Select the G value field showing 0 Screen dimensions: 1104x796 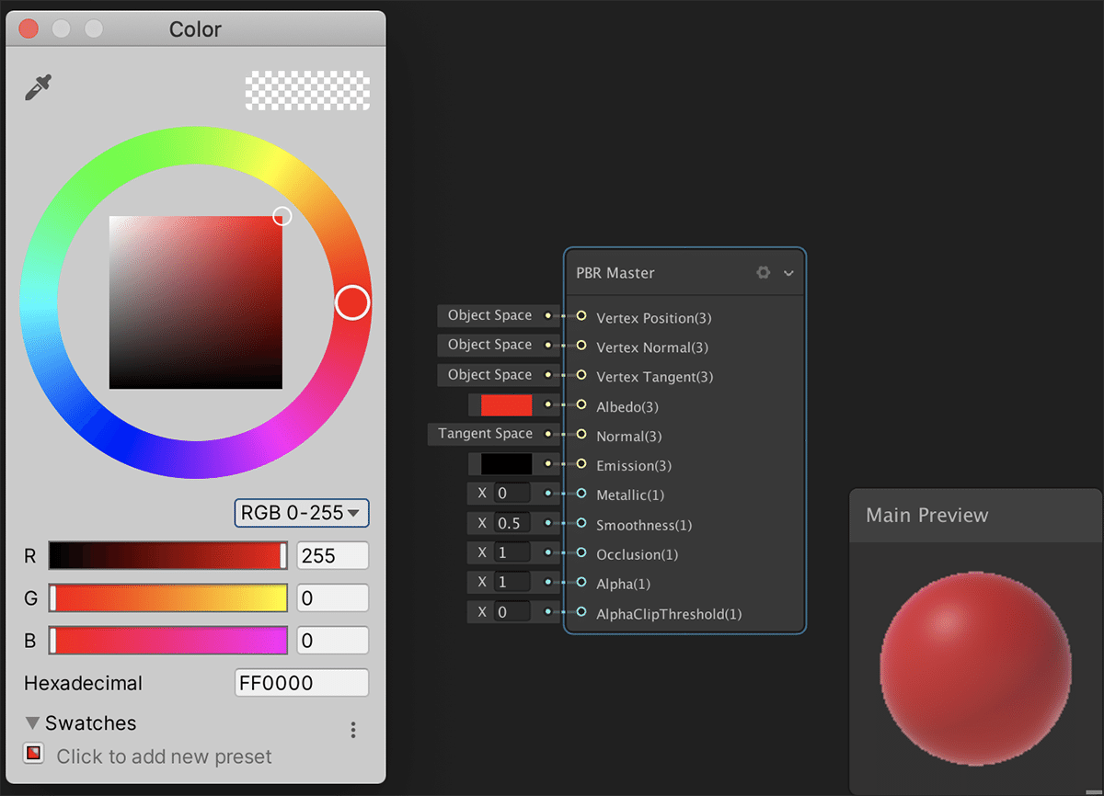332,597
